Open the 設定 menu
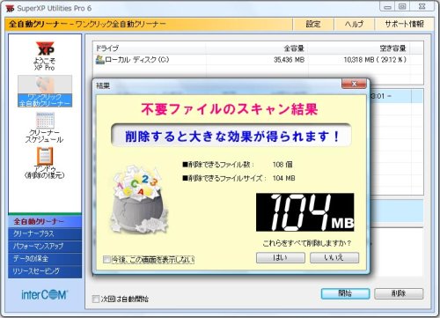 point(313,24)
